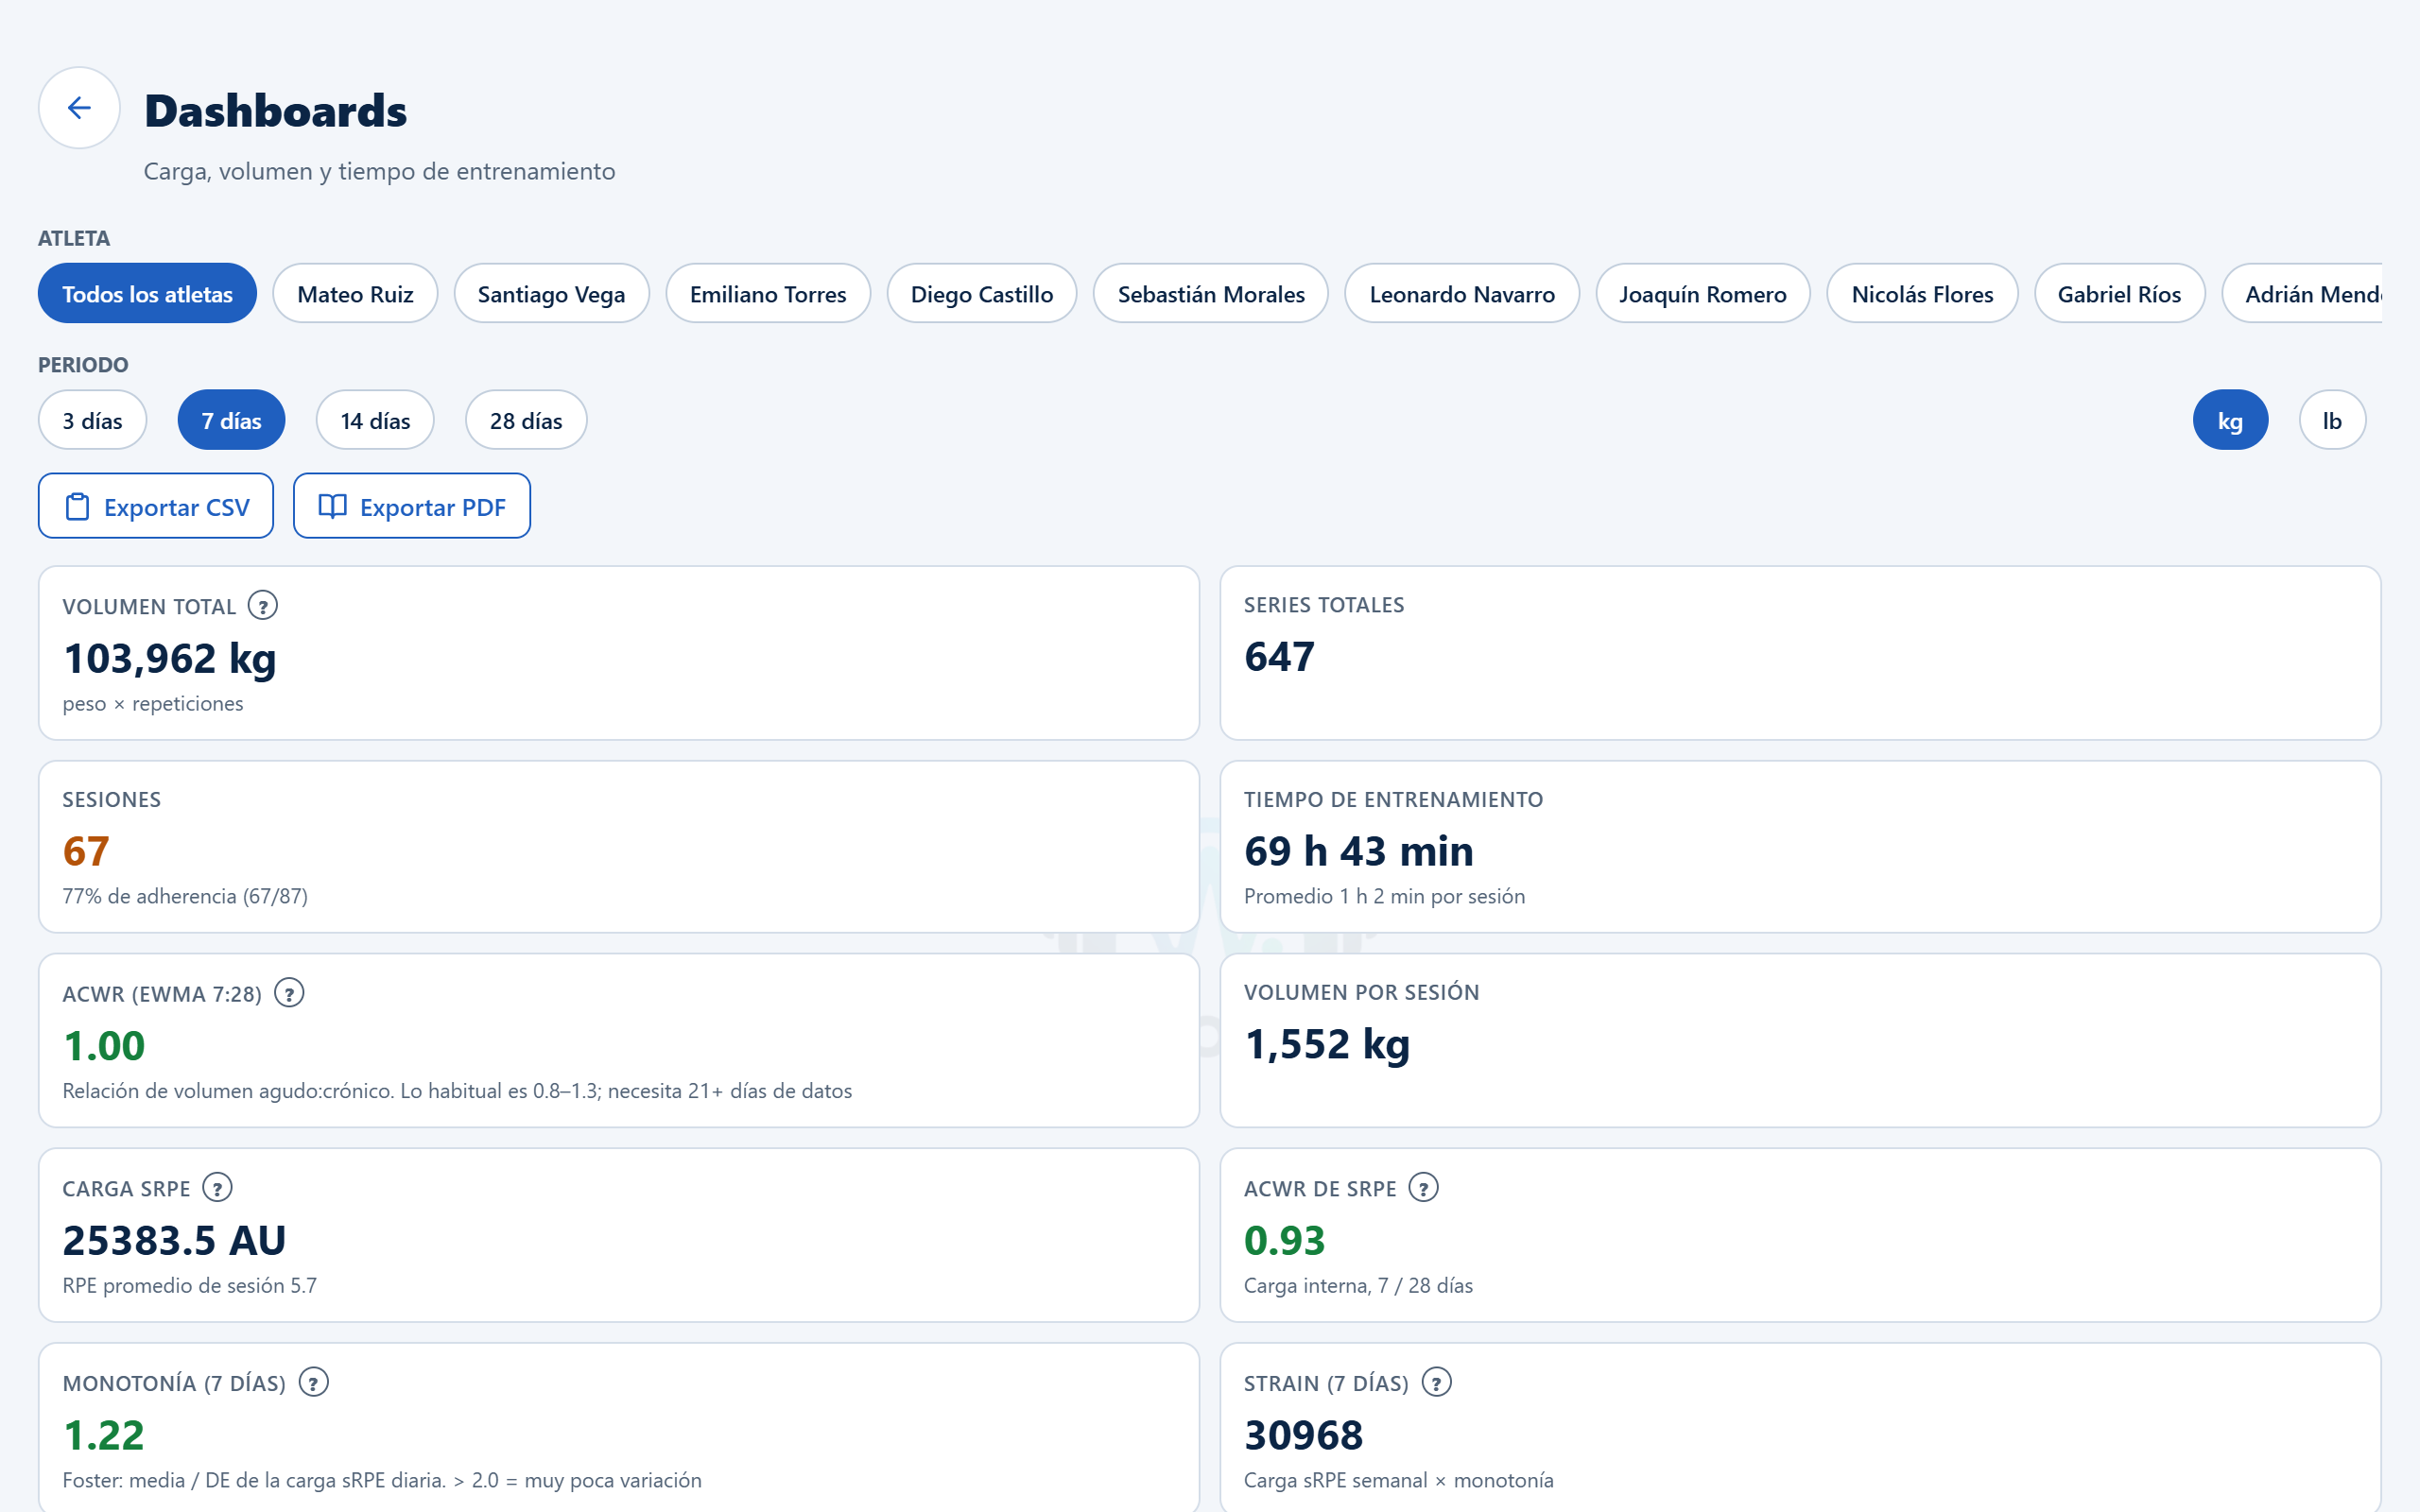
Task: Select Leonardo Navarro athlete chip
Action: pyautogui.click(x=1462, y=294)
